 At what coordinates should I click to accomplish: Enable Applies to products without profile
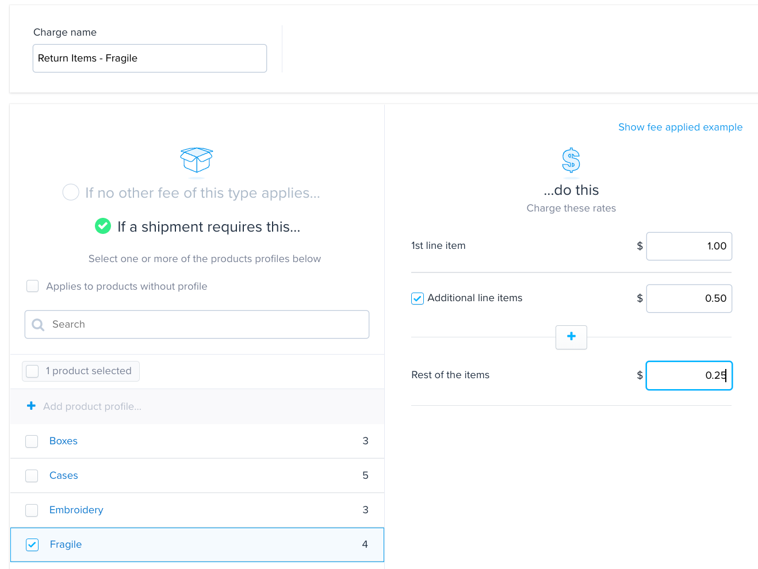(x=33, y=286)
